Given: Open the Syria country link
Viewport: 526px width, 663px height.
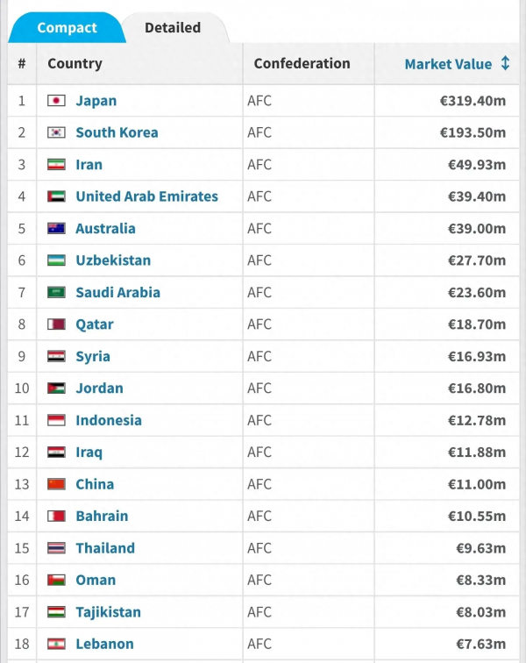Looking at the screenshot, I should tap(93, 356).
